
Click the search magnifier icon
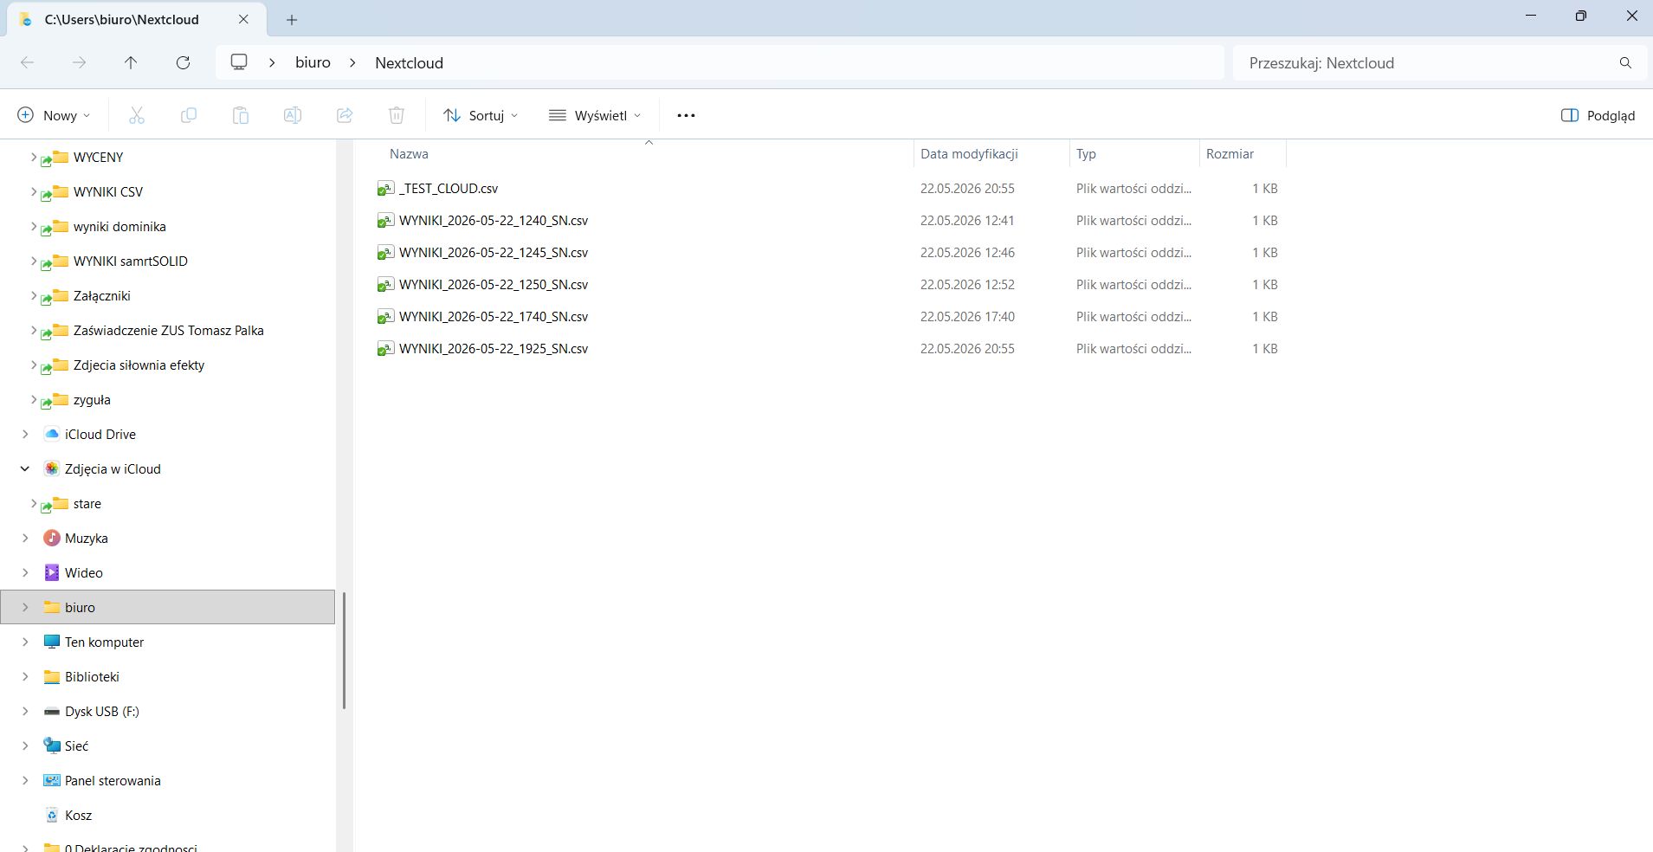(x=1625, y=62)
